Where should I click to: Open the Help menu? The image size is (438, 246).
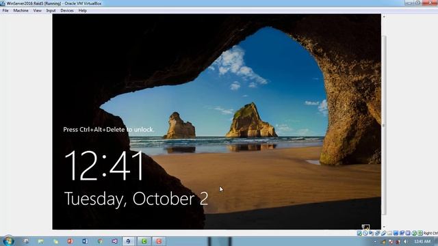click(82, 11)
